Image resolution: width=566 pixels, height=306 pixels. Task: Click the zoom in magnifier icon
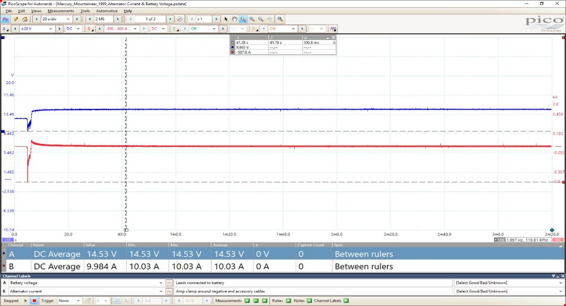click(x=252, y=19)
